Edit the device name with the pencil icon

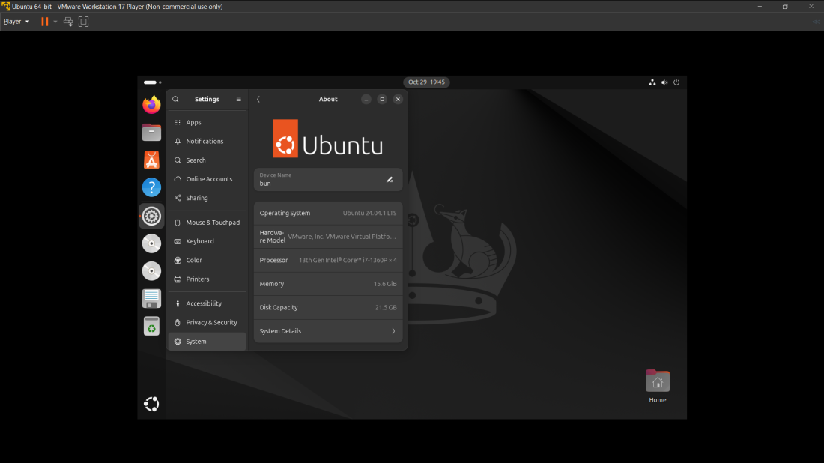(x=390, y=180)
